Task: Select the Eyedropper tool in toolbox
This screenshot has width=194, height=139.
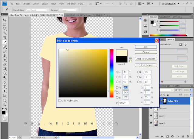Action: tap(5, 42)
